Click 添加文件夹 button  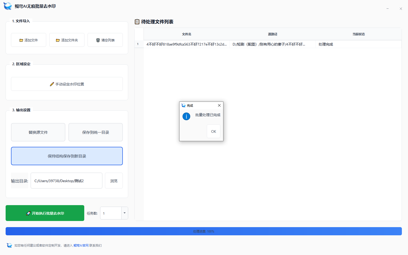tap(67, 40)
